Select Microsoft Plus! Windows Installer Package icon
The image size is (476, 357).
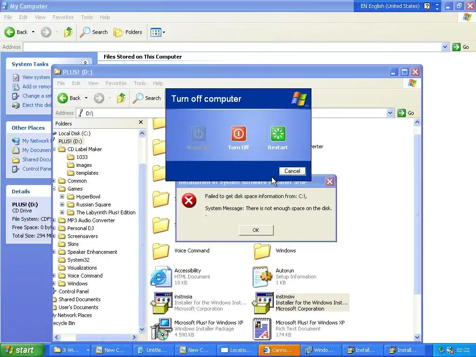tap(160, 329)
